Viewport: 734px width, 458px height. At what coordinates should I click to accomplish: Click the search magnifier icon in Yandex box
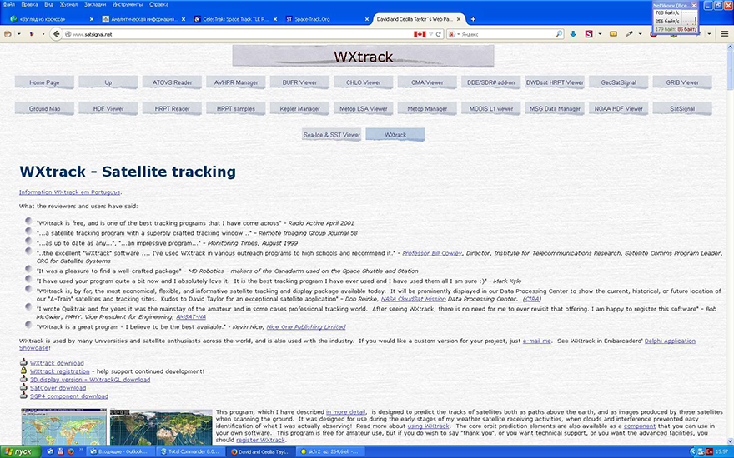[559, 34]
